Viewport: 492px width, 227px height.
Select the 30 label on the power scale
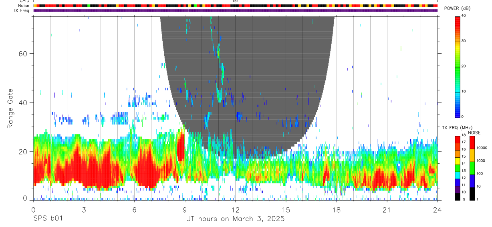point(464,41)
